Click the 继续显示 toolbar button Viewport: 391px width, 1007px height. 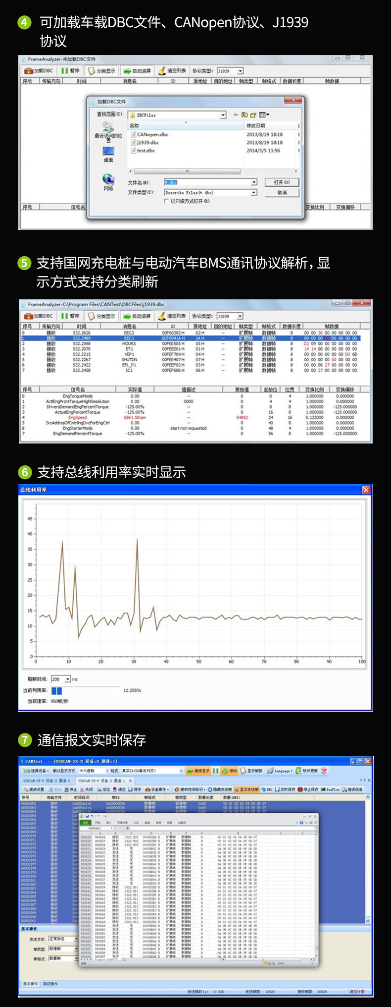click(198, 771)
